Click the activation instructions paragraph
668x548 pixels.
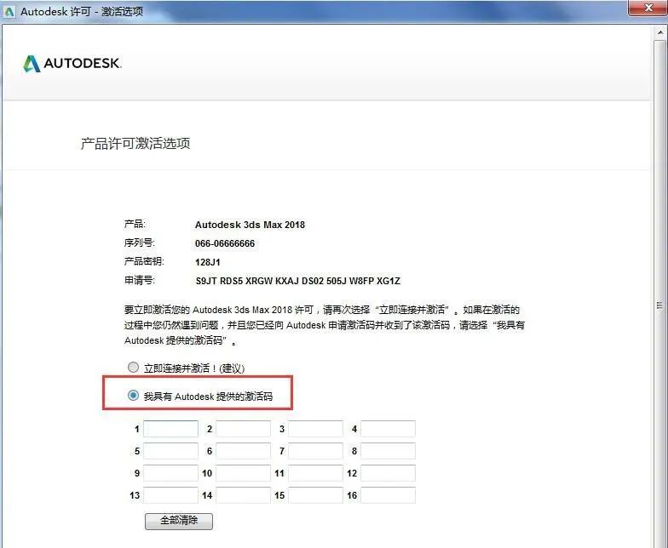(324, 325)
